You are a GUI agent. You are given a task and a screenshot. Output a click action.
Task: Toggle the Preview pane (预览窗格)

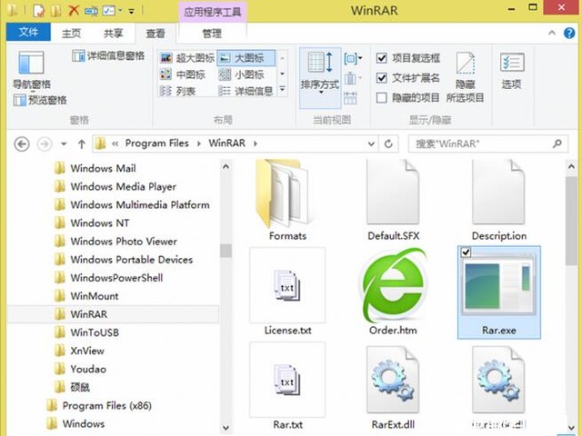(40, 100)
